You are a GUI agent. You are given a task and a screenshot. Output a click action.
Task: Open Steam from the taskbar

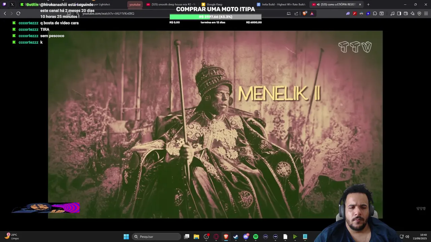pyautogui.click(x=236, y=237)
